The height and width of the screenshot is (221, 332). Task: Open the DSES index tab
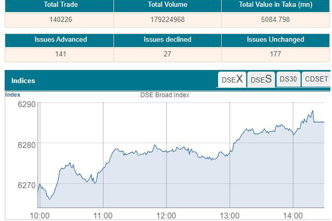pyautogui.click(x=261, y=80)
